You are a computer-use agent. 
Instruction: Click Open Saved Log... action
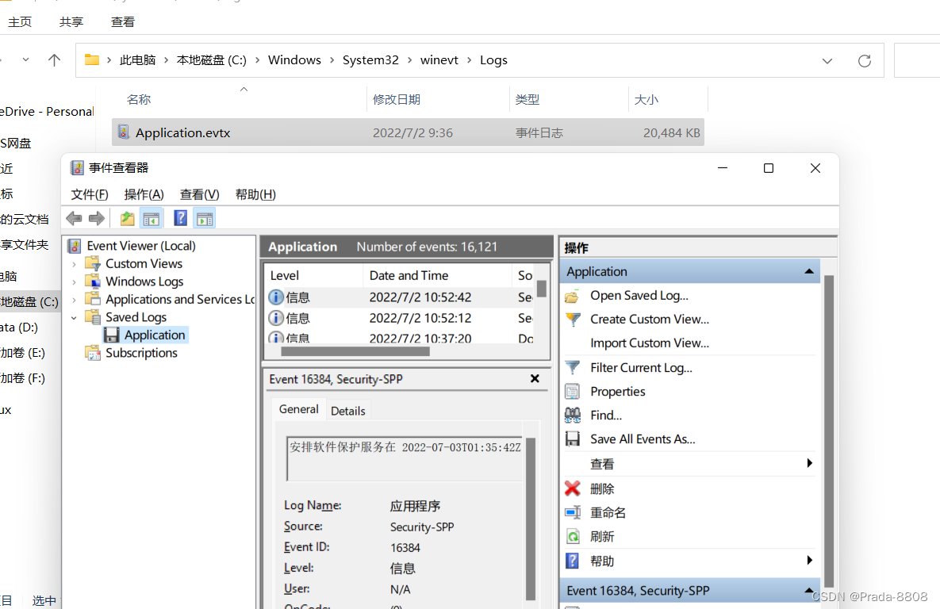click(639, 296)
